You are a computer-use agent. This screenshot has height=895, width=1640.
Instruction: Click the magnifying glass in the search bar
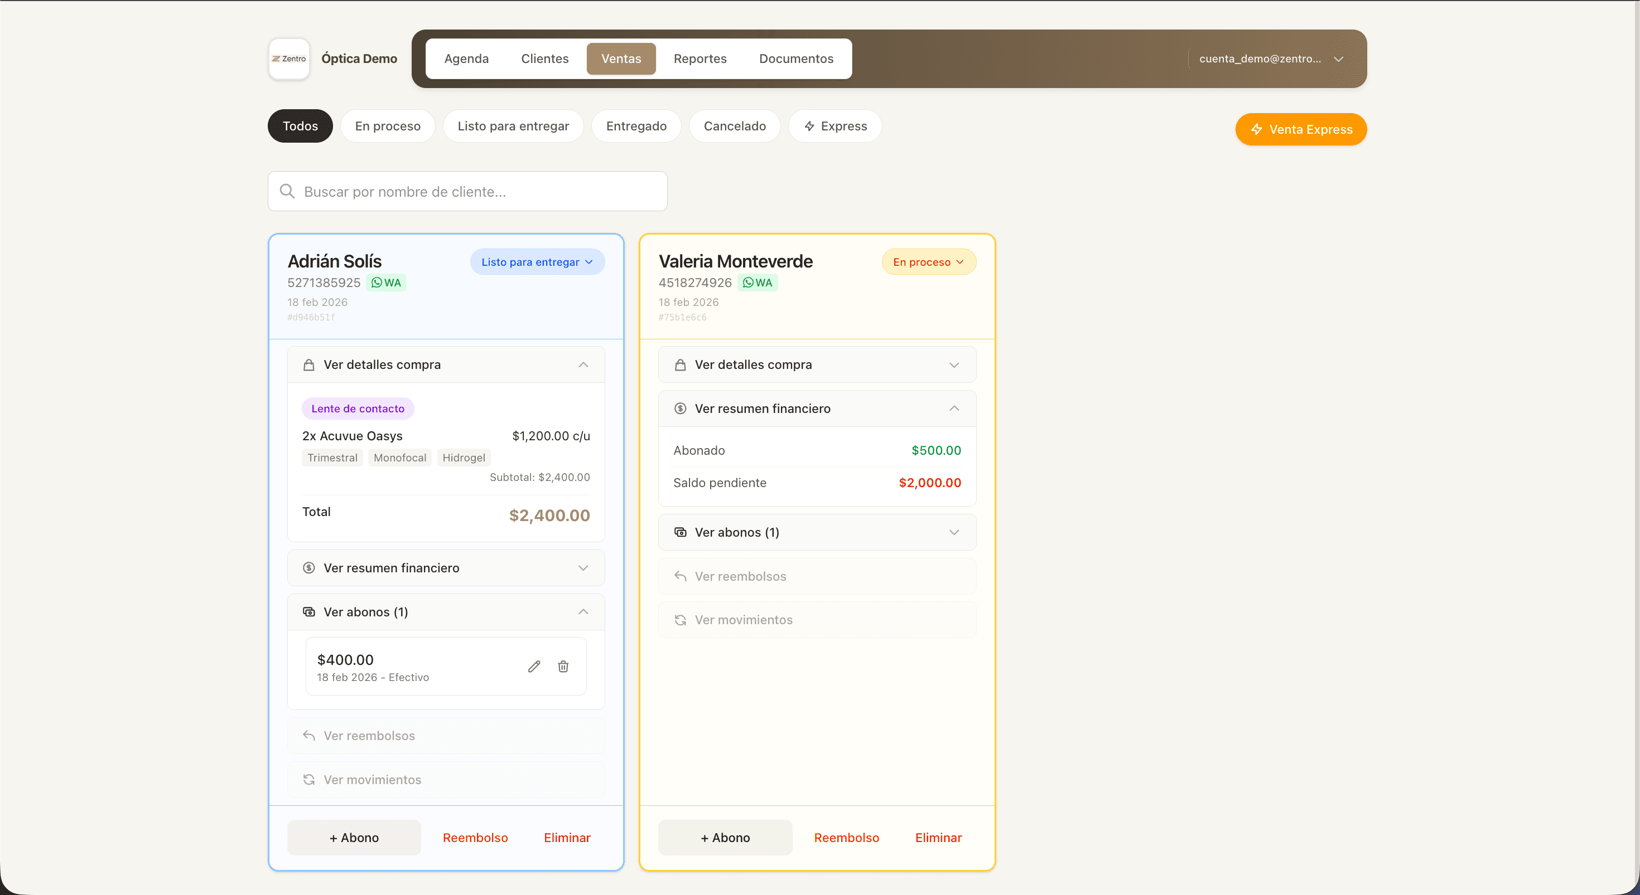(287, 191)
